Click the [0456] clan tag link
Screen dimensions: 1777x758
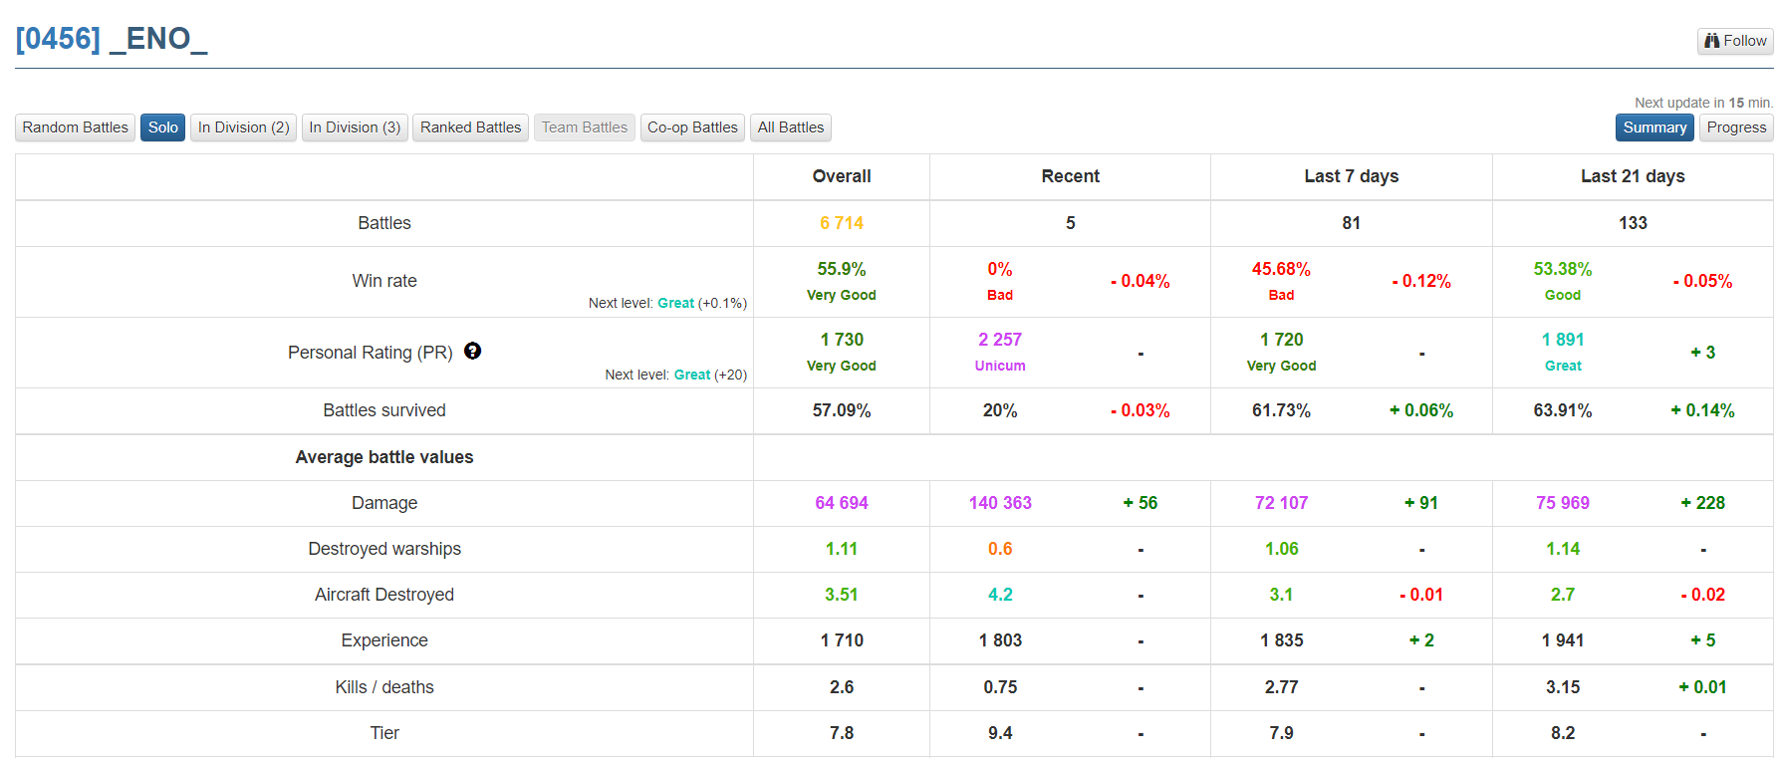pyautogui.click(x=58, y=39)
